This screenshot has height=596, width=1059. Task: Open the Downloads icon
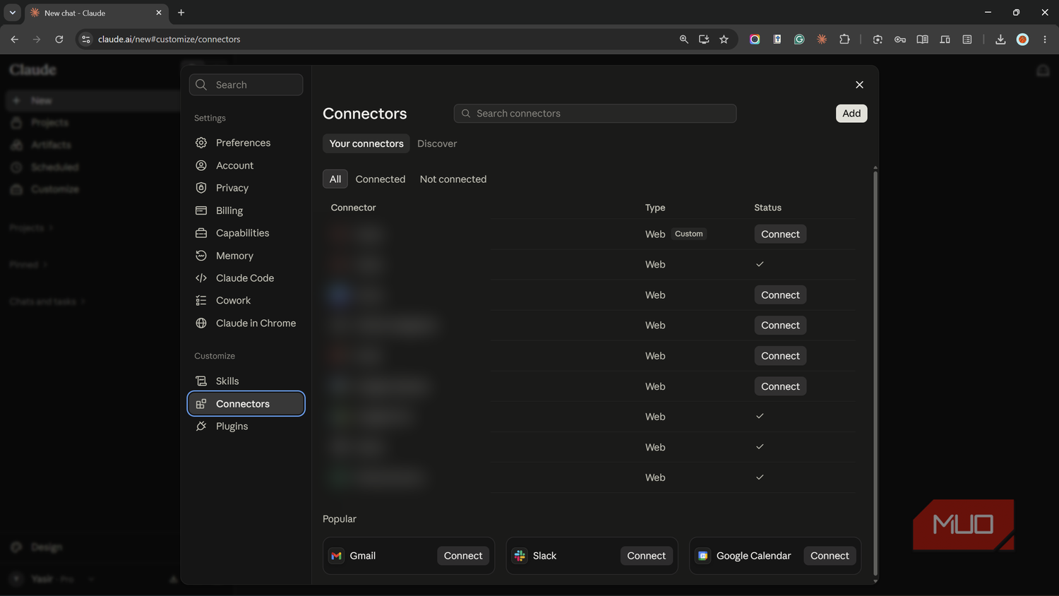1000,40
